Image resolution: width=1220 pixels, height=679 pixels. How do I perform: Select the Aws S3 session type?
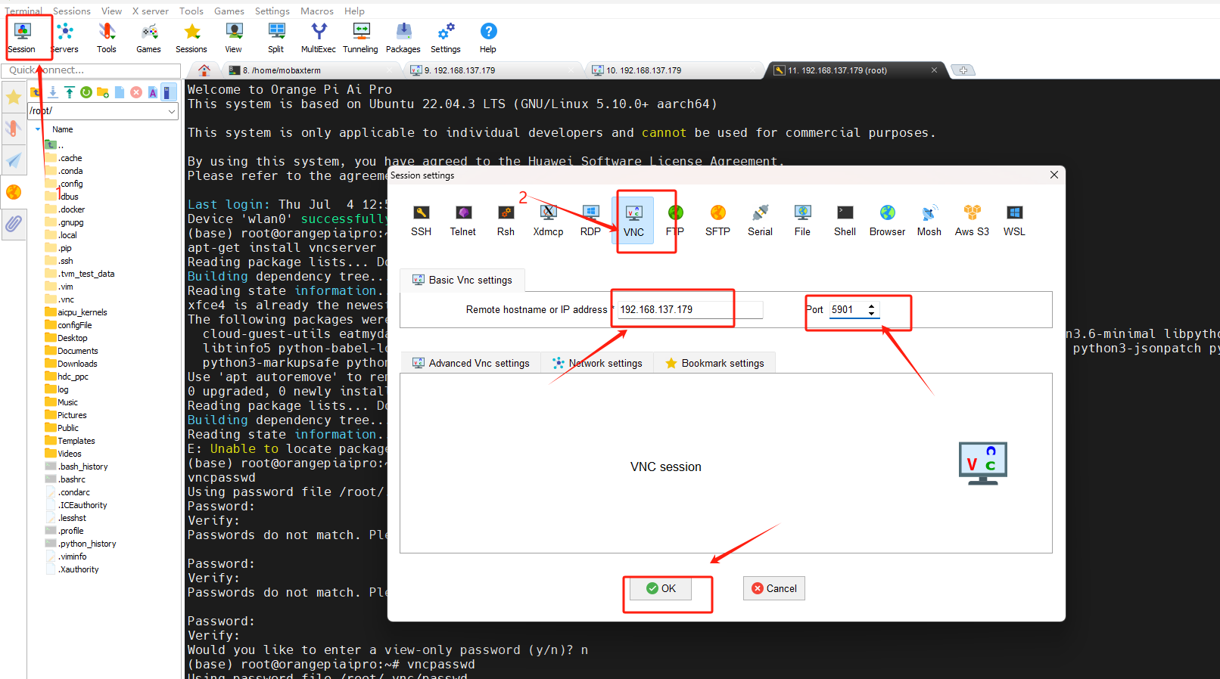point(972,220)
